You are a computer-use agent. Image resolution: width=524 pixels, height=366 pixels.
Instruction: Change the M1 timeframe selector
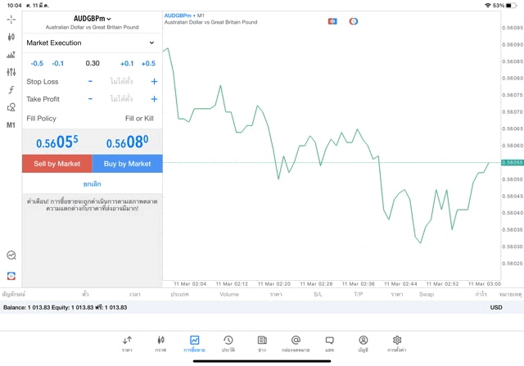[x=11, y=125]
